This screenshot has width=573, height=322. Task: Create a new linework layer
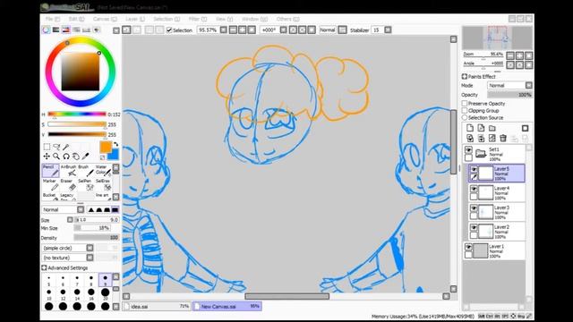pyautogui.click(x=481, y=128)
